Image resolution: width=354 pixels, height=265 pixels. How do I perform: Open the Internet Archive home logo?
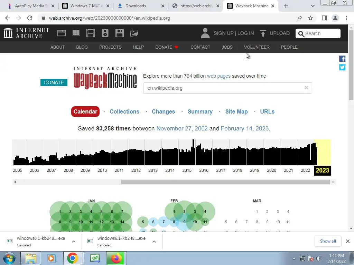[x=26, y=33]
